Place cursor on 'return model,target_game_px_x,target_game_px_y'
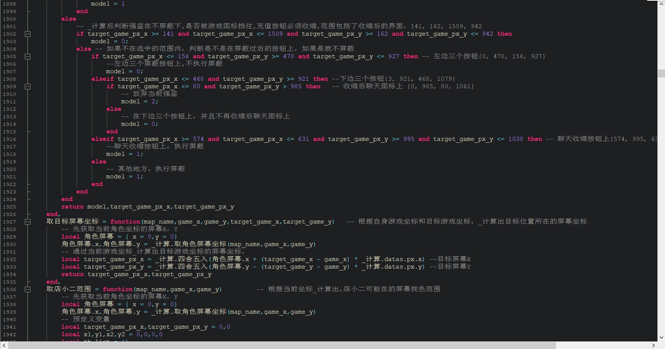This screenshot has height=349, width=665. coord(148,207)
